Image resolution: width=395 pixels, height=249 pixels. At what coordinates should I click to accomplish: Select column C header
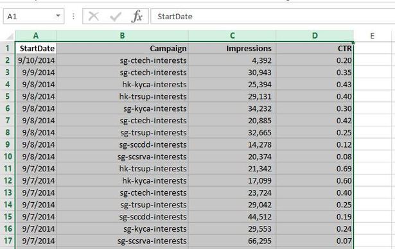(x=233, y=36)
